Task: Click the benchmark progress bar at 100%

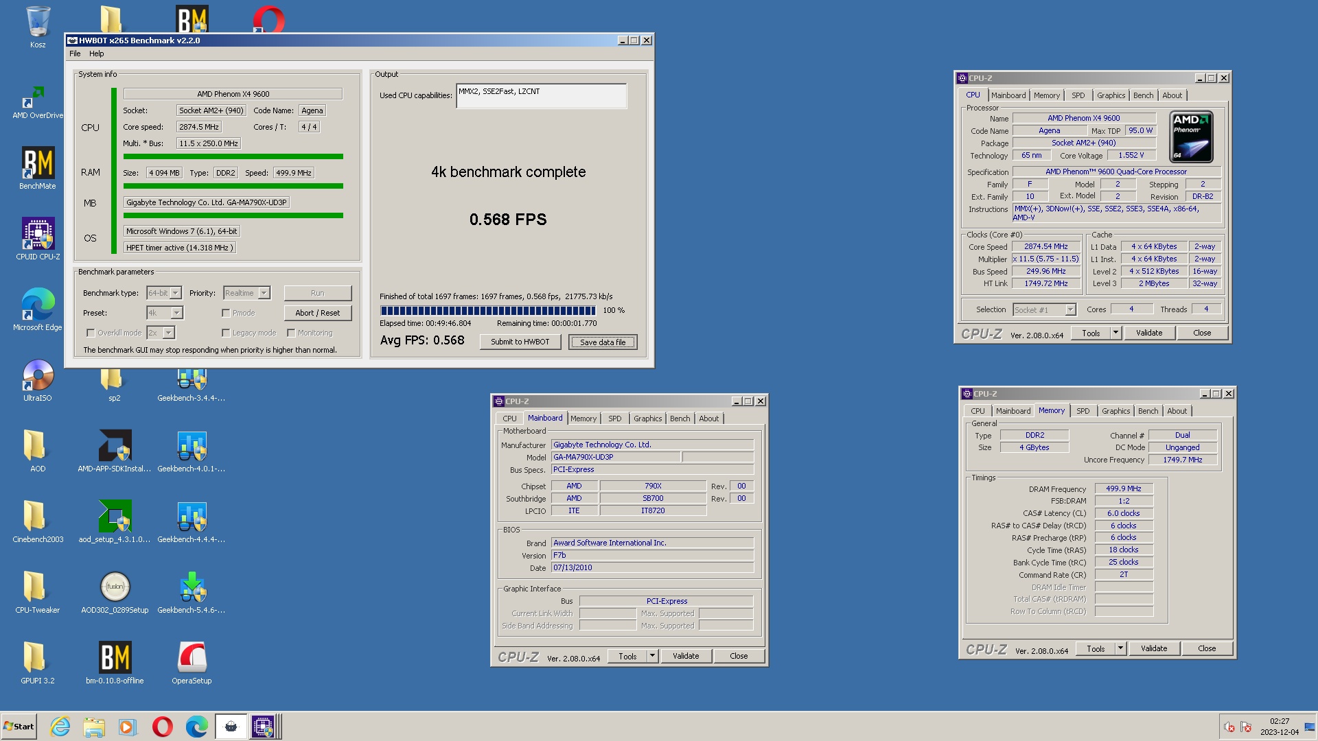Action: pyautogui.click(x=487, y=310)
